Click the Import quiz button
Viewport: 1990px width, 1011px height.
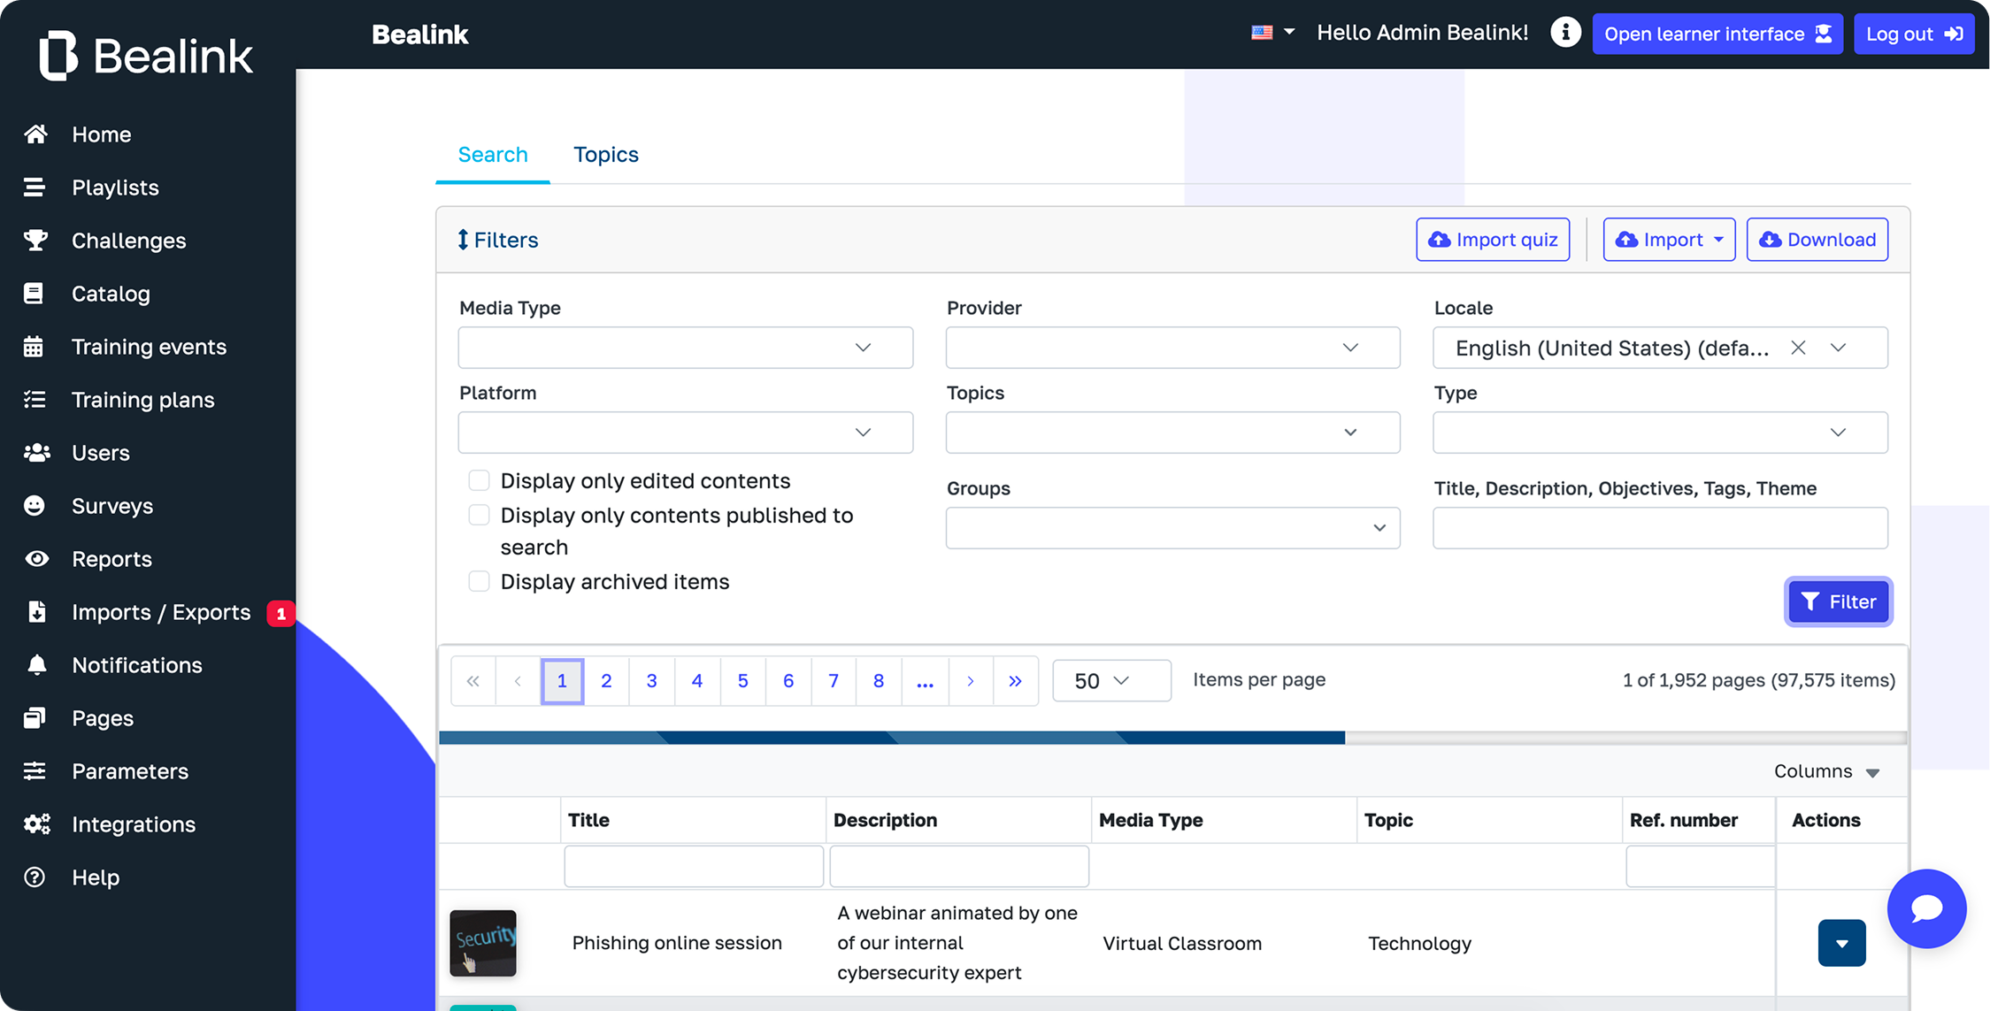(1493, 240)
